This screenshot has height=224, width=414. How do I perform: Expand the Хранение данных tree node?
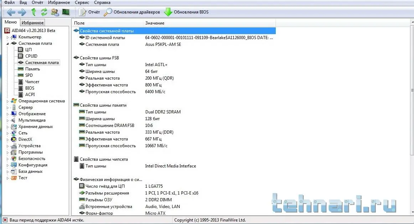tap(7, 127)
